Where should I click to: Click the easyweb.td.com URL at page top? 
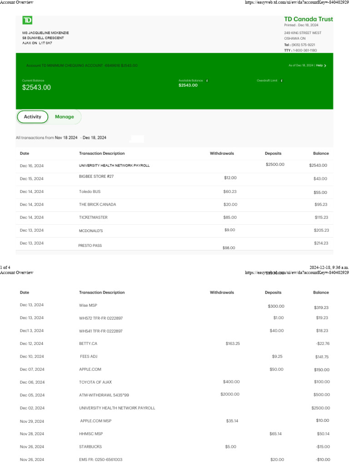(x=297, y=2)
